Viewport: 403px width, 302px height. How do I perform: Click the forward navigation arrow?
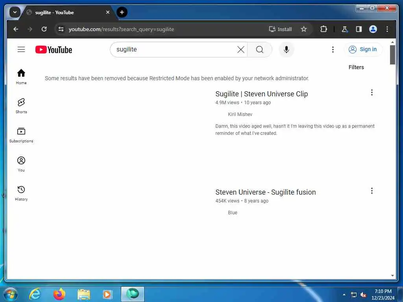[x=30, y=29]
